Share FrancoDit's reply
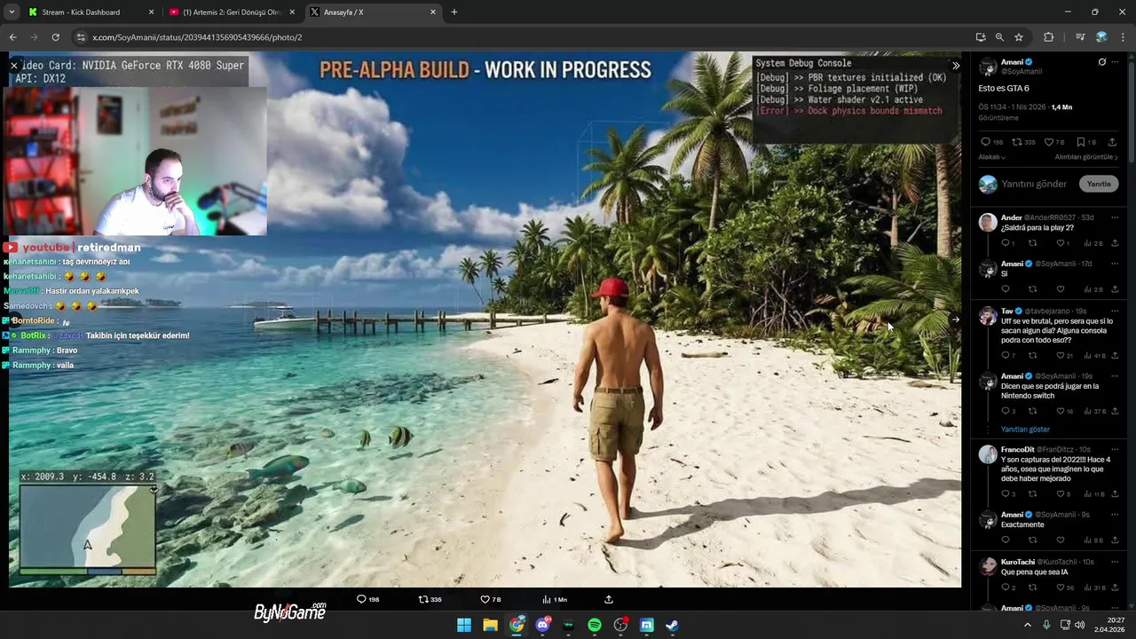The image size is (1136, 639). pos(1115,493)
